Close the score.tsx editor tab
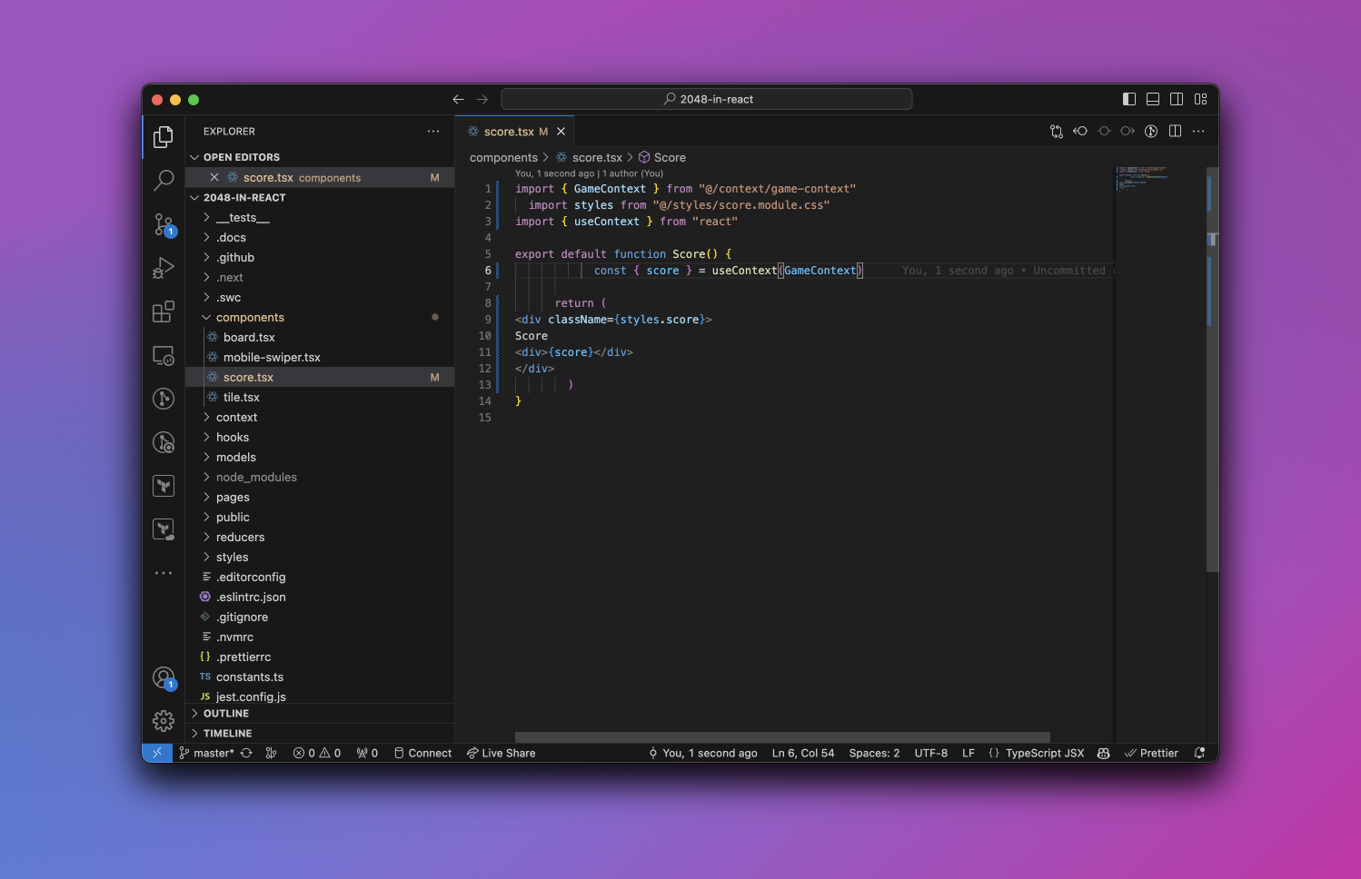 pyautogui.click(x=561, y=132)
